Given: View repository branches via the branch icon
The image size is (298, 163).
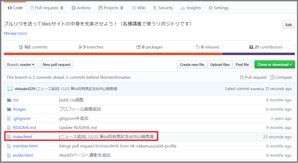Looking at the screenshot, I should (81, 47).
